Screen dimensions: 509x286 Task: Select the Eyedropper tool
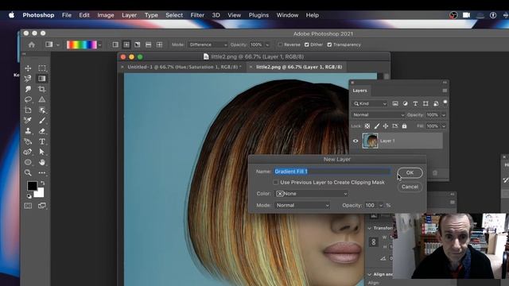(x=28, y=120)
